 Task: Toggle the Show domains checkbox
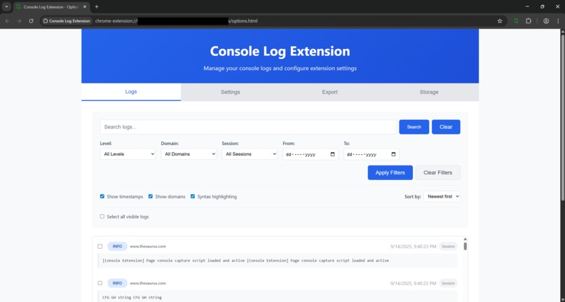pos(151,196)
